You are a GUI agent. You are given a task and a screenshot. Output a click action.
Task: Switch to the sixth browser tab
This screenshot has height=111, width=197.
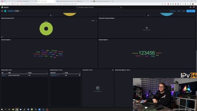point(102,1)
